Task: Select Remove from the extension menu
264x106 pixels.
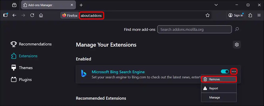Action: click(219, 79)
